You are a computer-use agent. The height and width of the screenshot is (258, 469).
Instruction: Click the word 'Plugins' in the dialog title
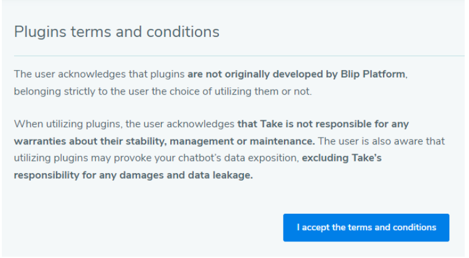coord(37,32)
